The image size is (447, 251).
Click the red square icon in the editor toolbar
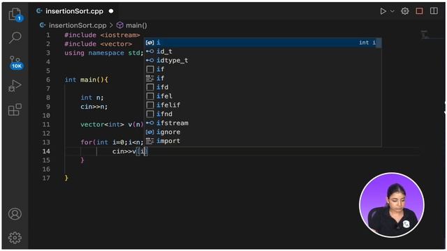click(419, 11)
